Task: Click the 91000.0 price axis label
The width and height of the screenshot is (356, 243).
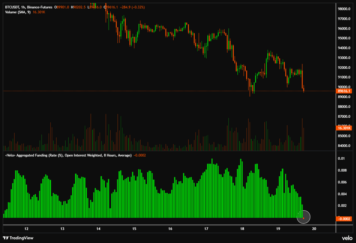Action: [344, 77]
